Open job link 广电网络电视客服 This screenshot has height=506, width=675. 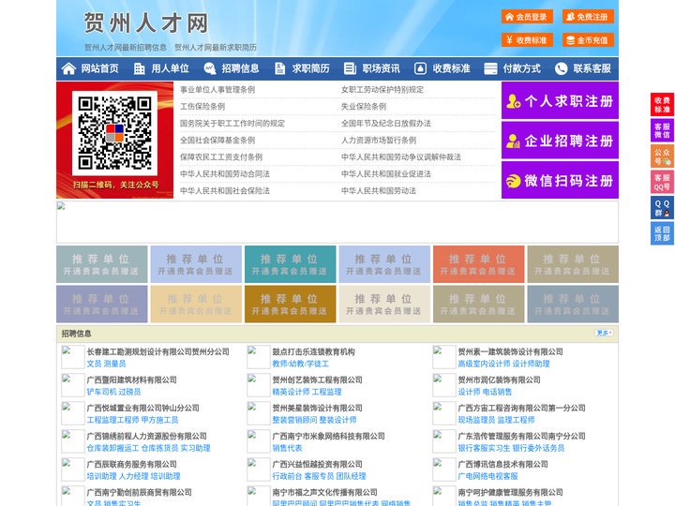[x=487, y=476]
